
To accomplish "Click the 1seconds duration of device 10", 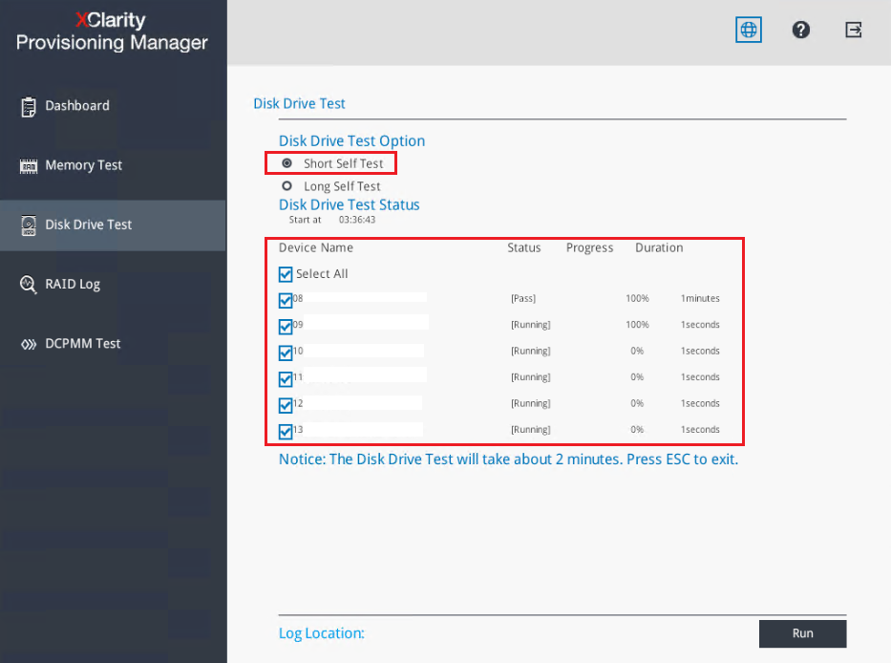I will (x=700, y=351).
